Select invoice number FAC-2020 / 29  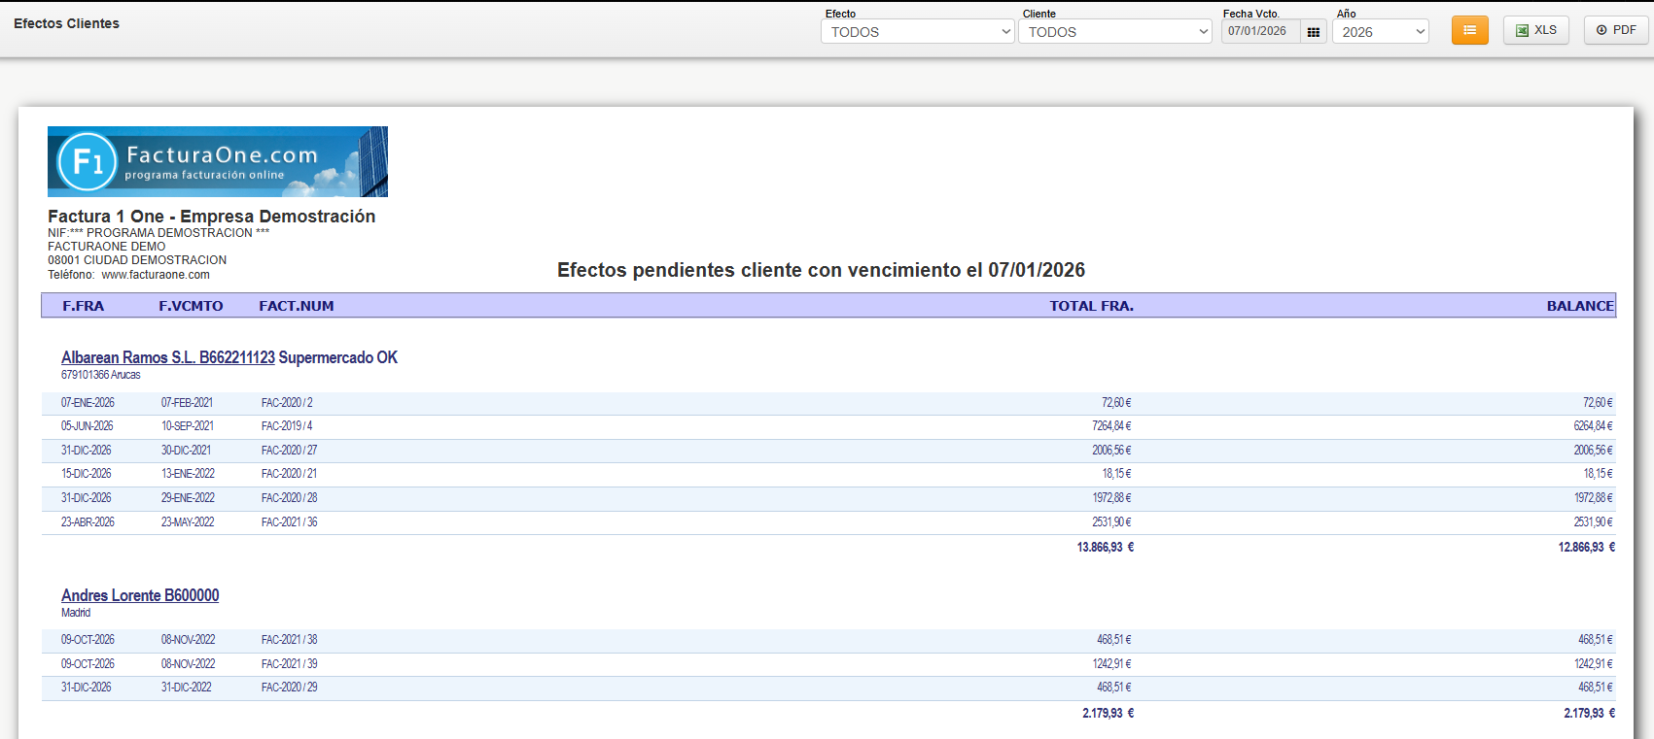289,688
